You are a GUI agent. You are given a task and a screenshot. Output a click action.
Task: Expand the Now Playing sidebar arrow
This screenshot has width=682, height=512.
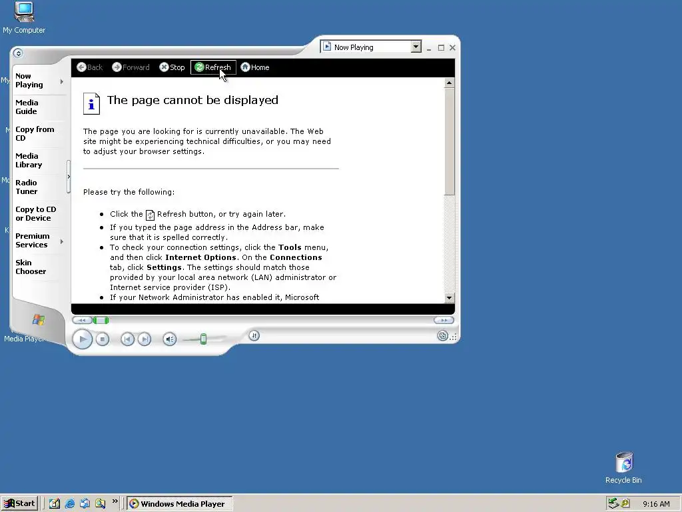point(62,81)
